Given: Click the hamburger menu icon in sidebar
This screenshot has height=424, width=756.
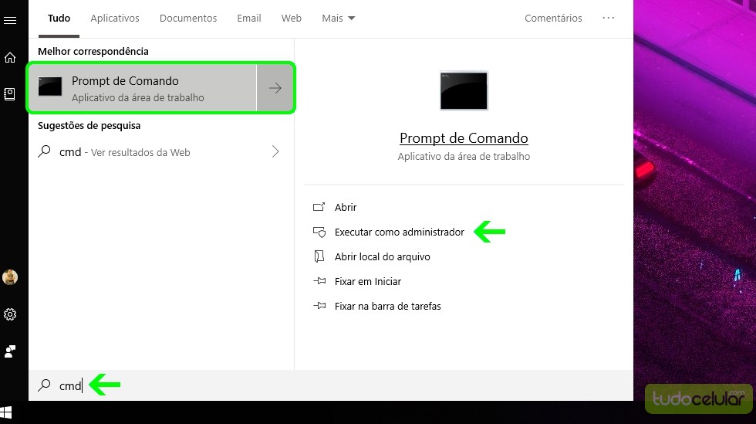Looking at the screenshot, I should click(x=10, y=20).
